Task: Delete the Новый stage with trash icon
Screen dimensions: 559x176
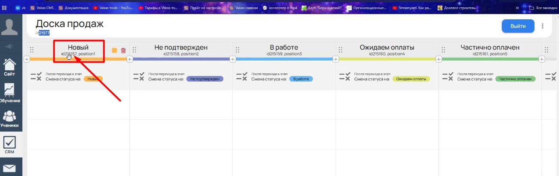Action: click(124, 51)
